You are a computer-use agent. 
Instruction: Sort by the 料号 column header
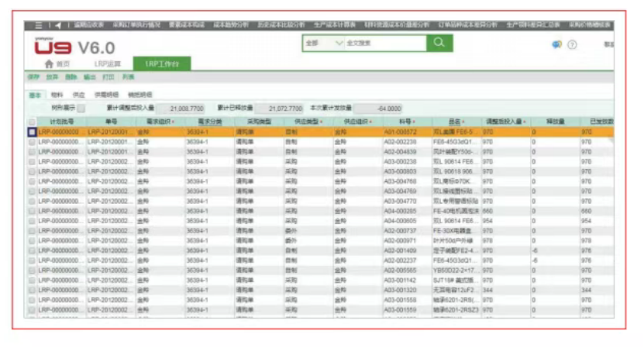(x=407, y=122)
